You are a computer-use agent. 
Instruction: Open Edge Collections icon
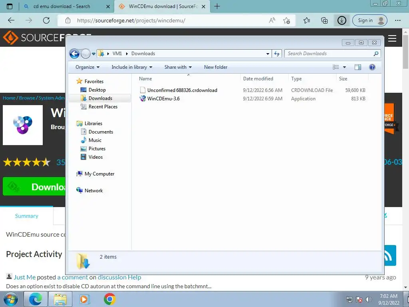tap(324, 20)
